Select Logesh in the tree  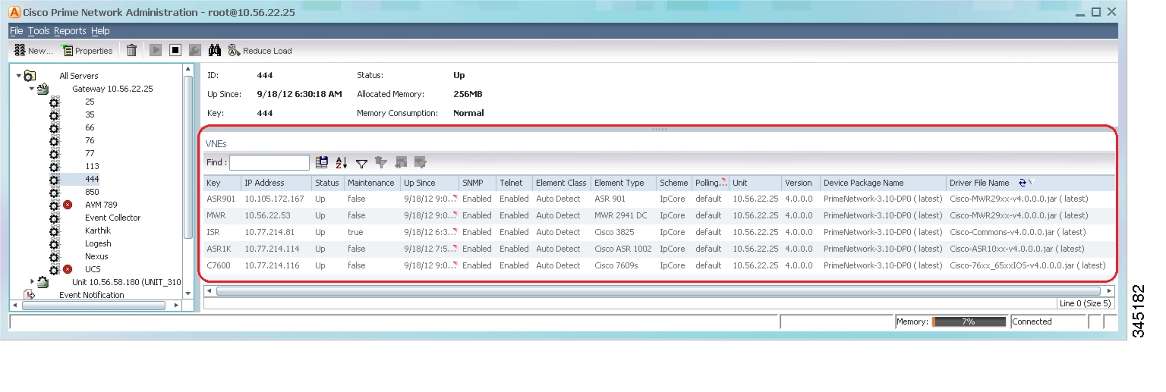coord(98,243)
